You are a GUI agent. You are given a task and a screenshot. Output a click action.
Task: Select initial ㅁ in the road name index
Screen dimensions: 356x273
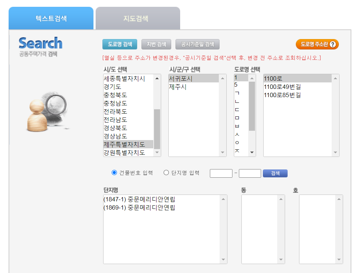pos(241,118)
